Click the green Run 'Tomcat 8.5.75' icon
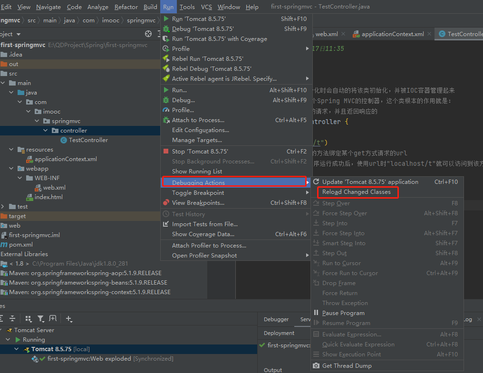This screenshot has height=373, width=483. pos(166,19)
